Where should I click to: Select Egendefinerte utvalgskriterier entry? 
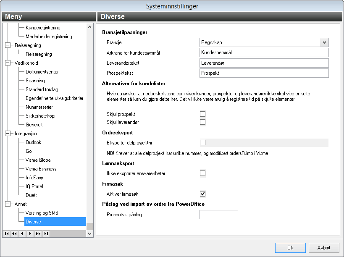(x=55, y=98)
